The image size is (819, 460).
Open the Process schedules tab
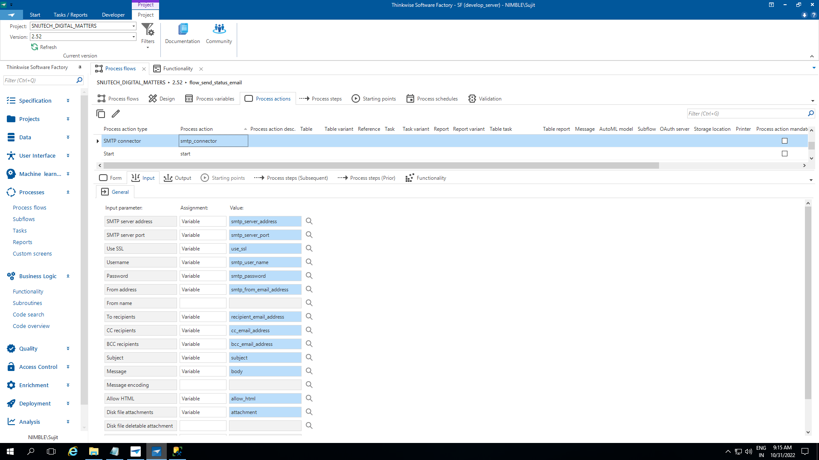432,98
